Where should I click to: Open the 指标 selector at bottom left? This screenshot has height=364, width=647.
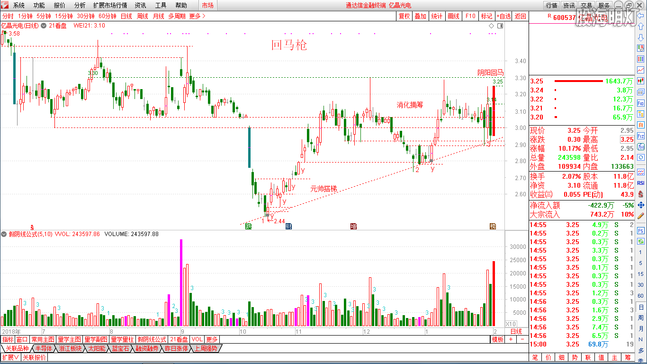click(x=8, y=339)
